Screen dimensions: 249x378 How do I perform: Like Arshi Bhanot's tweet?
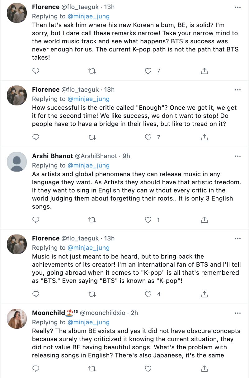(148, 220)
